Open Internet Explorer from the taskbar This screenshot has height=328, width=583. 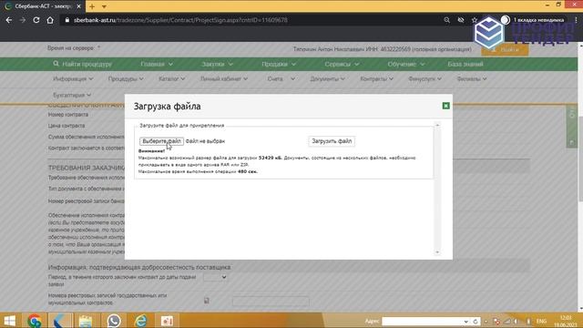coord(140,321)
